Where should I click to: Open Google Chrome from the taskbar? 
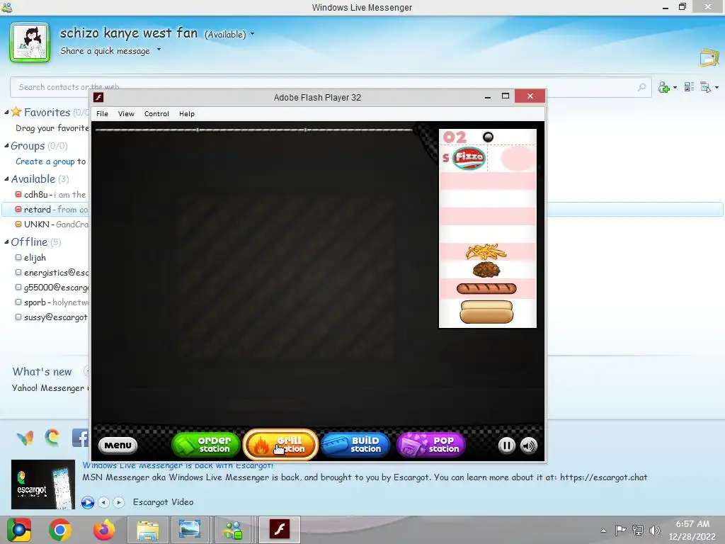tap(60, 530)
